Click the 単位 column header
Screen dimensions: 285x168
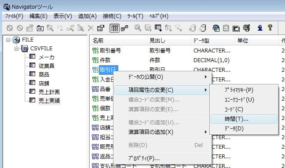coord(256,41)
